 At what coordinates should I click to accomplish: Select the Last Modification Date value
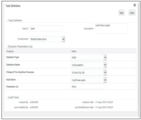pyautogui.click(x=104, y=107)
